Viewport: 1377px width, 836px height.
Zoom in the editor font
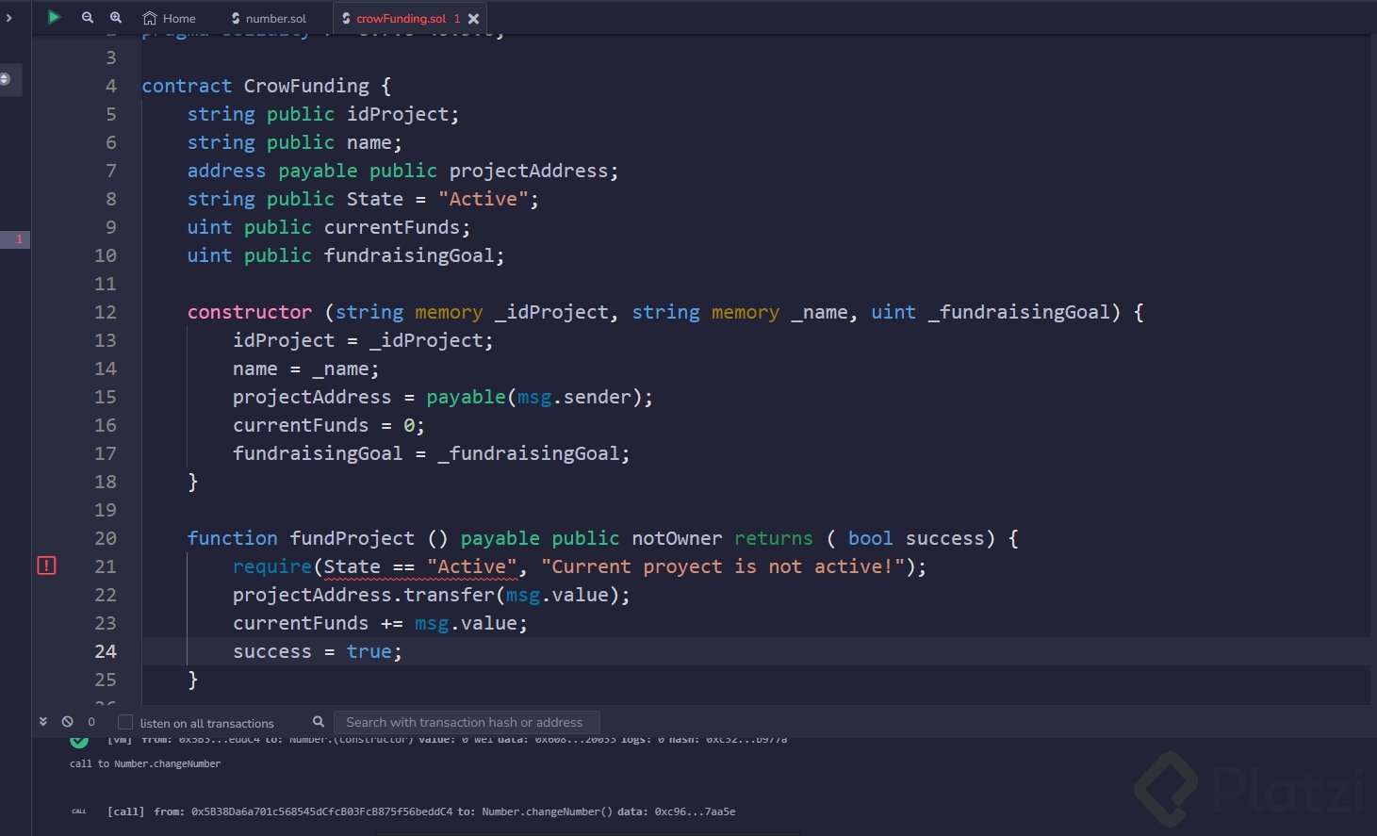[x=116, y=17]
